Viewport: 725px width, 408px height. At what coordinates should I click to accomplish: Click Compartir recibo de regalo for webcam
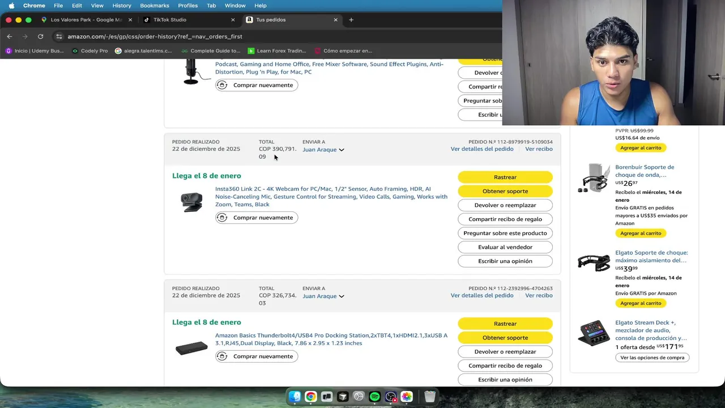[x=505, y=219]
